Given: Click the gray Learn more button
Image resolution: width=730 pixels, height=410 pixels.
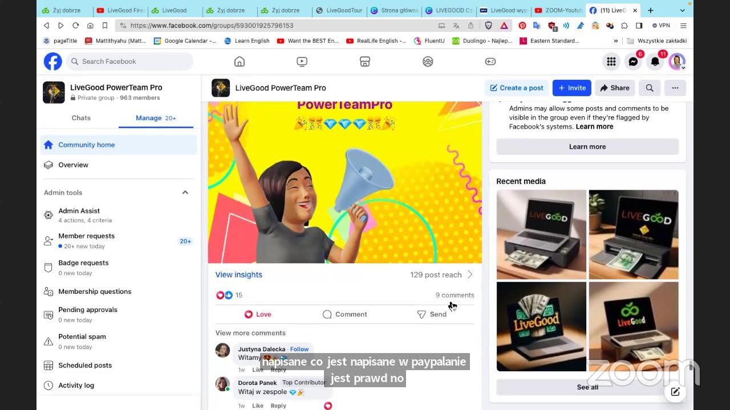Looking at the screenshot, I should tap(587, 146).
